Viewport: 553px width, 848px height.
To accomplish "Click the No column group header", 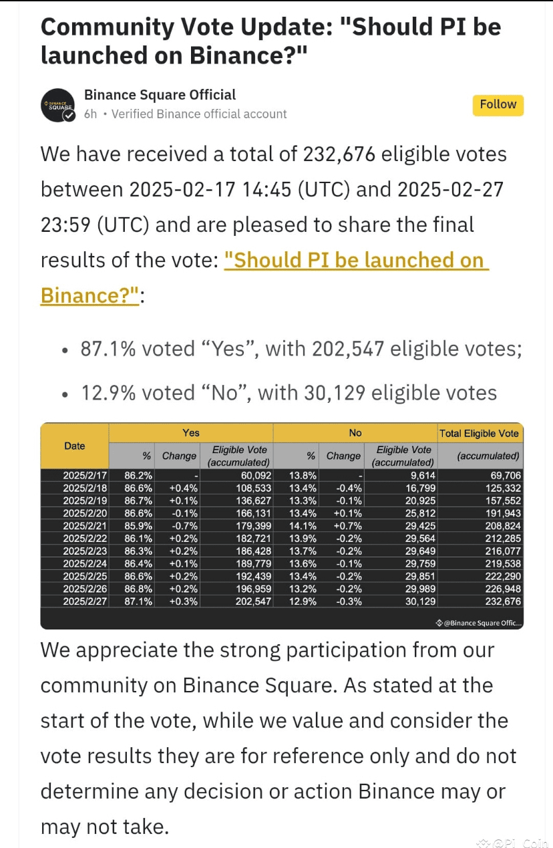I will click(355, 433).
